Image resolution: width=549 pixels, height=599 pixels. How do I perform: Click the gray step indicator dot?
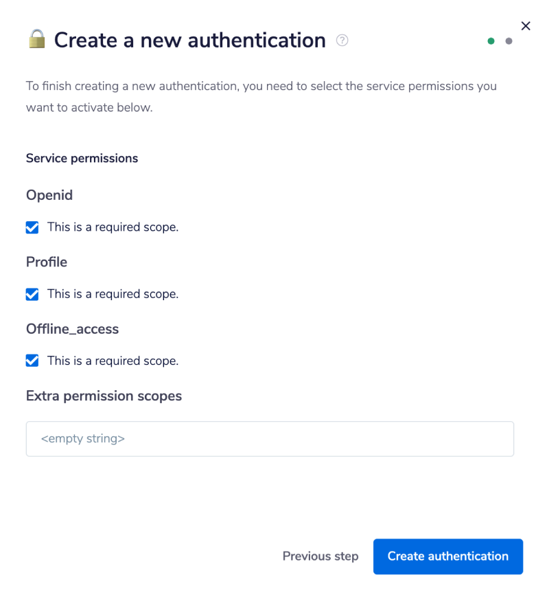tap(509, 41)
